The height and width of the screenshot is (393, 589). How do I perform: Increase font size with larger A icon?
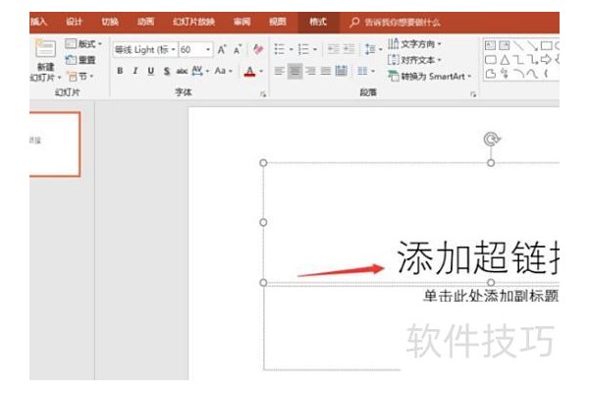pos(222,49)
